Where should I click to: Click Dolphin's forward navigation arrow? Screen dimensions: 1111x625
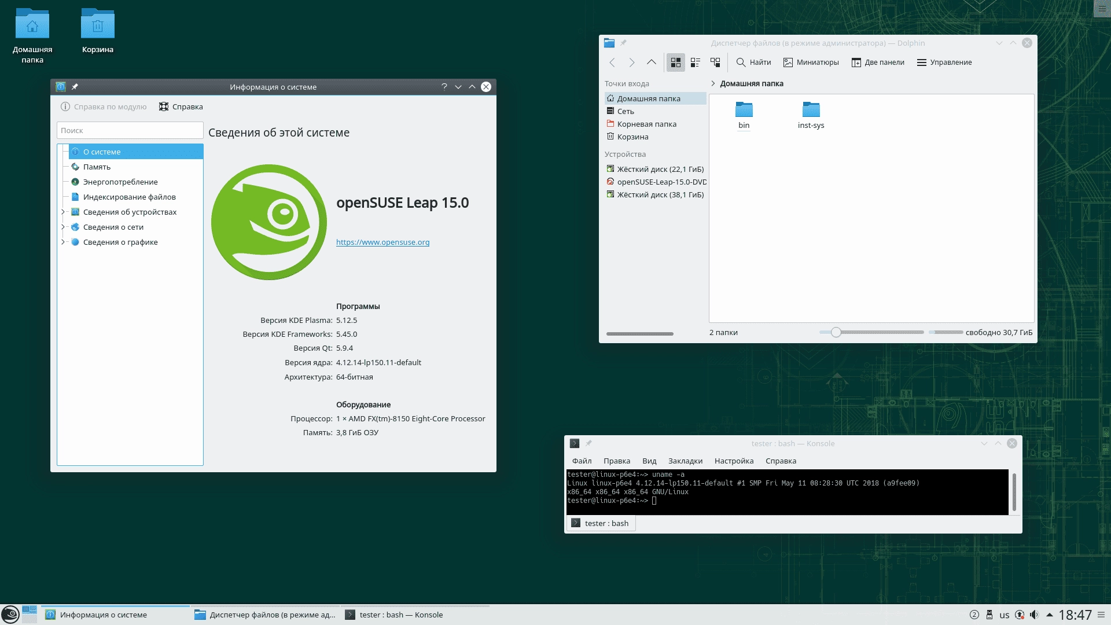coord(632,62)
